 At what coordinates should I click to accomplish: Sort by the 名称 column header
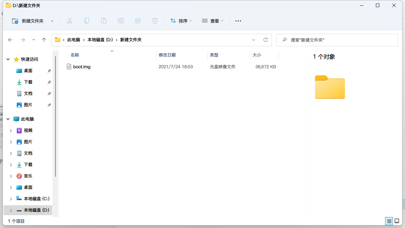(x=75, y=55)
